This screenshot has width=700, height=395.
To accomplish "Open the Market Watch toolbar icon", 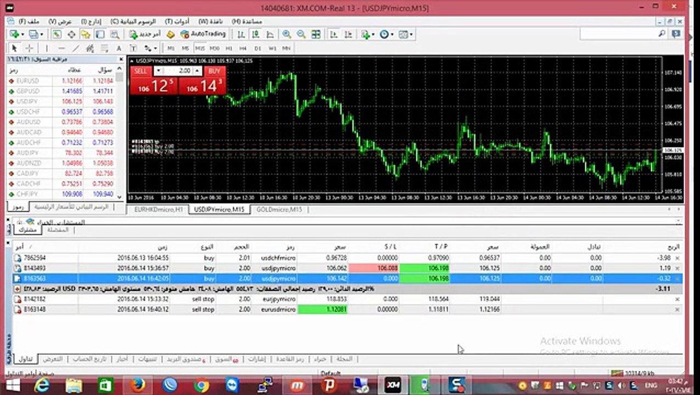I will (x=57, y=34).
